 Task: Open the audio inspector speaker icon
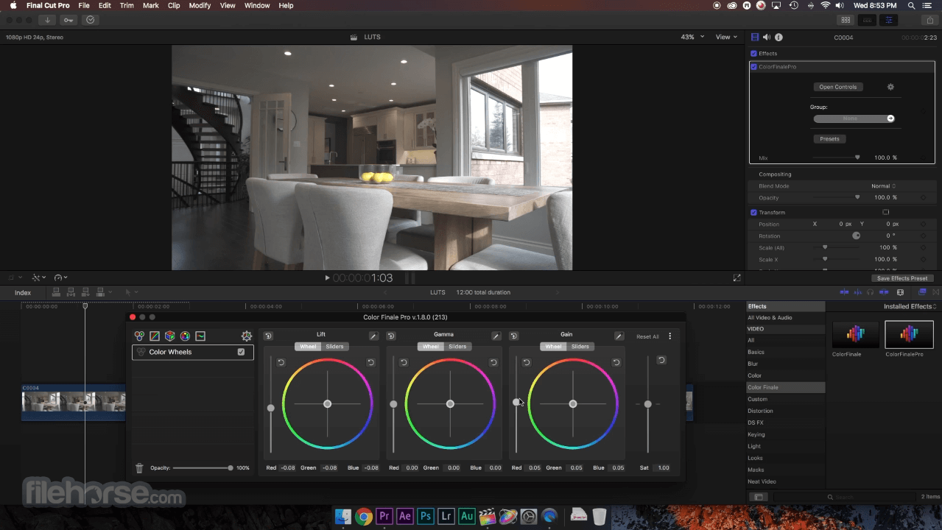point(766,38)
